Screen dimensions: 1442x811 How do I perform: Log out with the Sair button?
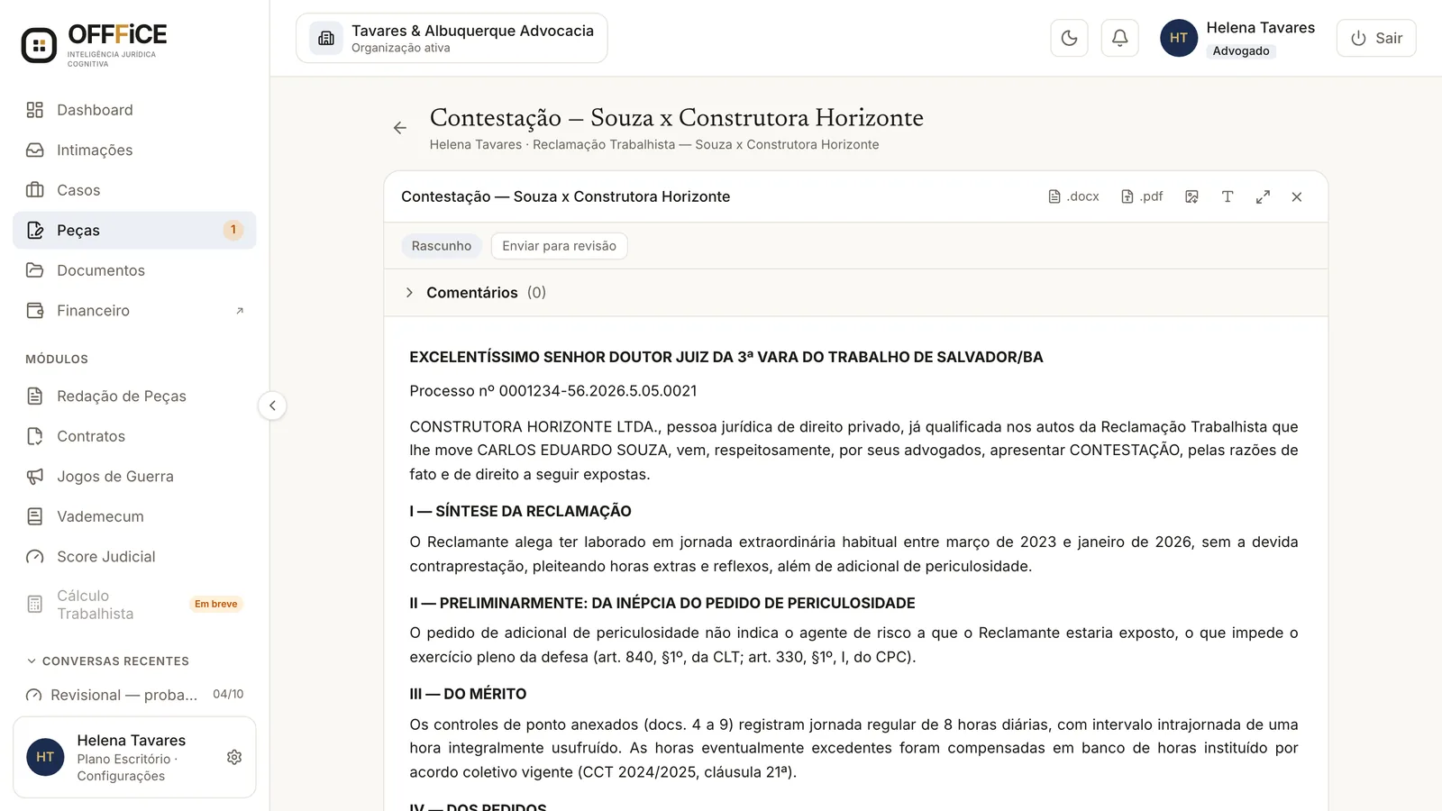coord(1376,38)
